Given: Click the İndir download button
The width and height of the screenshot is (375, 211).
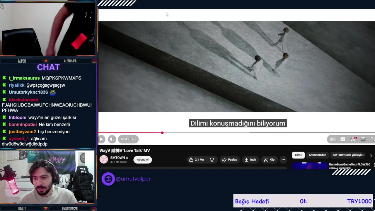Looking at the screenshot, I should (x=250, y=159).
